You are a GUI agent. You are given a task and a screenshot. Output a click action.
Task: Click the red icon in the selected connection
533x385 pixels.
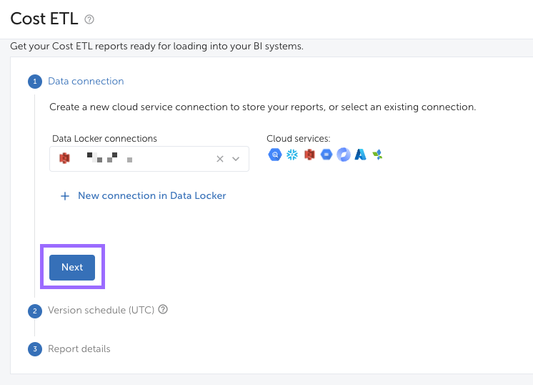[x=64, y=159]
